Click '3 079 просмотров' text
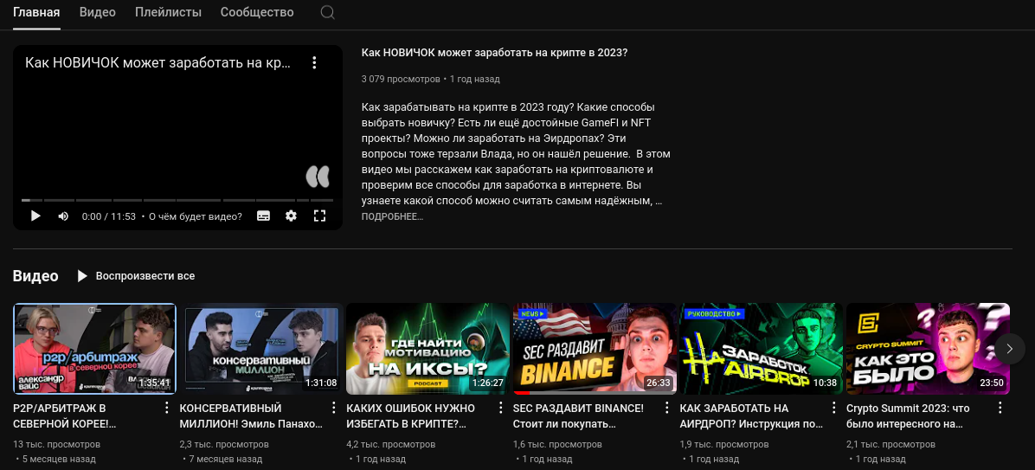 coord(401,80)
